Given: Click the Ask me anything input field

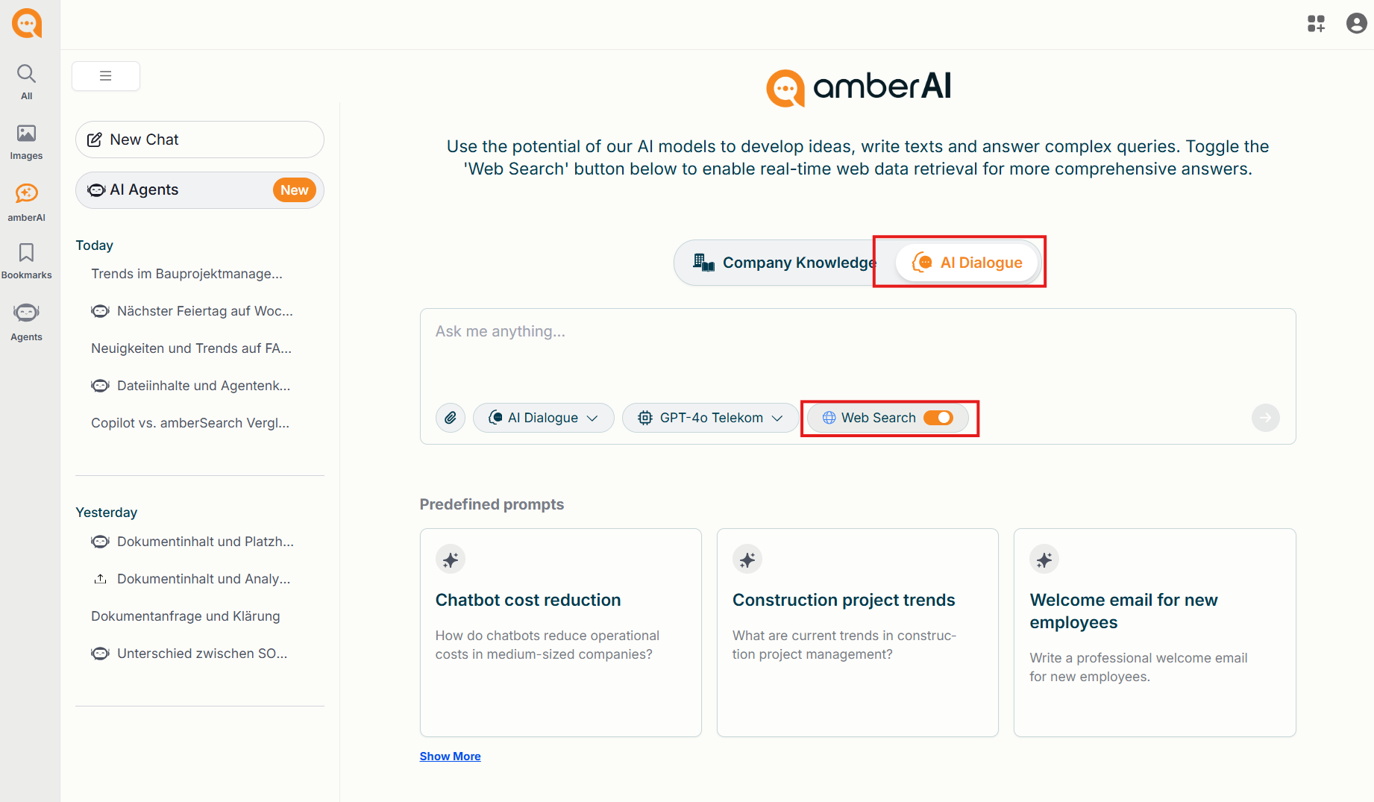Looking at the screenshot, I should [858, 351].
